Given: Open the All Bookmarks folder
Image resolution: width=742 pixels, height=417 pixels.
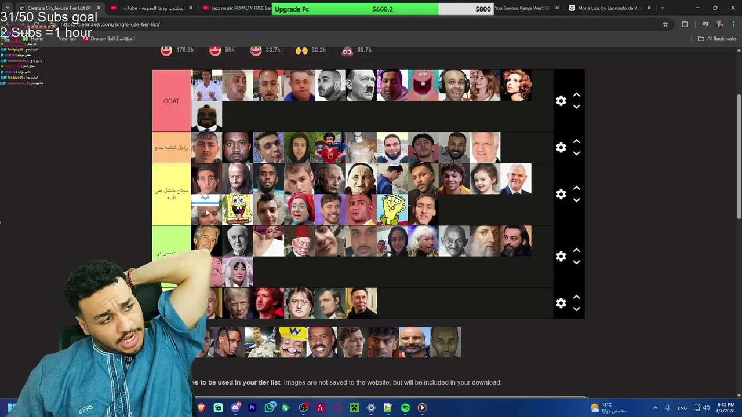Looking at the screenshot, I should coord(717,39).
